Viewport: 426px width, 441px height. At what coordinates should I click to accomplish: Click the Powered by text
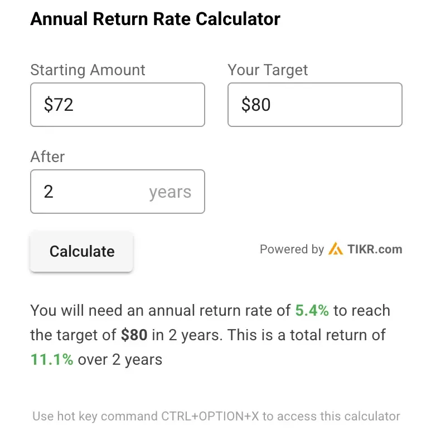tap(292, 249)
